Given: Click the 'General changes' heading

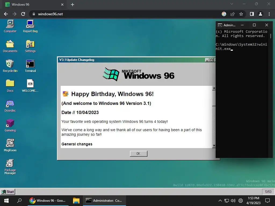Looking at the screenshot, I should 77,144.
